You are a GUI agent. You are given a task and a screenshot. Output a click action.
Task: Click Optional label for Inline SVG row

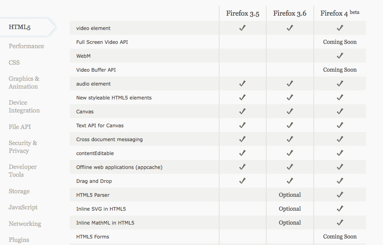290,209
